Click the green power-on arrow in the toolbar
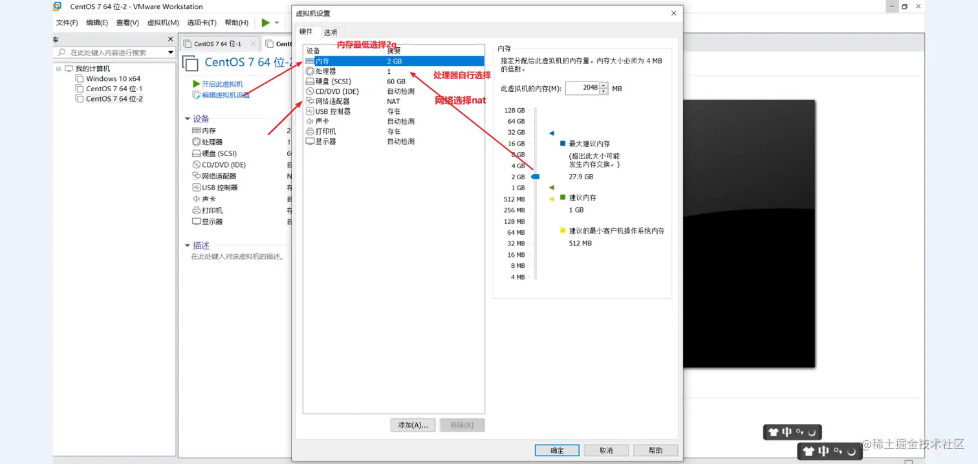 tap(266, 22)
